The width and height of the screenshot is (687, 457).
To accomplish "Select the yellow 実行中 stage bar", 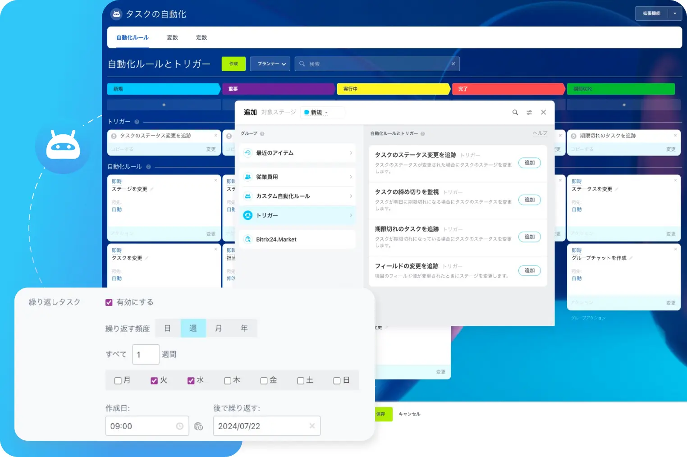I will [394, 89].
